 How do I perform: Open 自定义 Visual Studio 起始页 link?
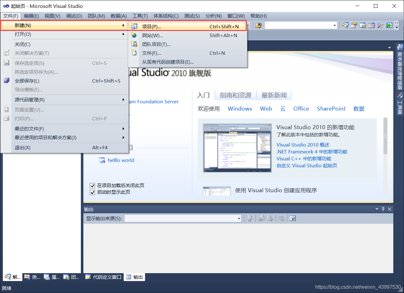pos(307,166)
